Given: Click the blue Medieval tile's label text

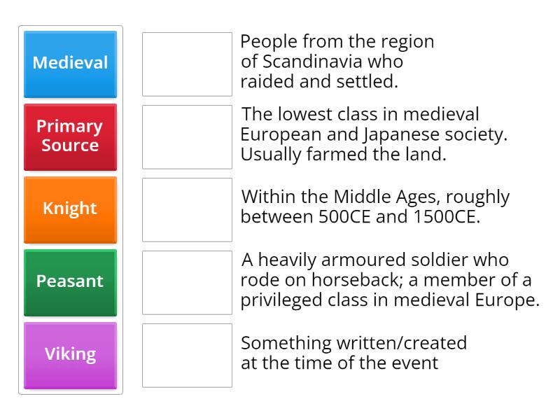Looking at the screenshot, I should tap(70, 63).
